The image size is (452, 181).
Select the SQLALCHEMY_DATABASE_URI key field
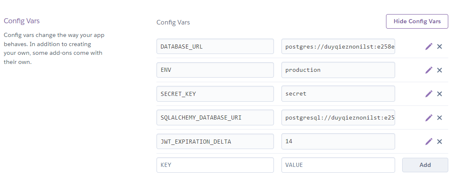coord(215,118)
